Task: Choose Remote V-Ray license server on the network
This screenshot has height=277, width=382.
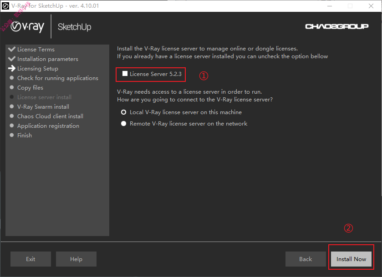Action: click(124, 124)
